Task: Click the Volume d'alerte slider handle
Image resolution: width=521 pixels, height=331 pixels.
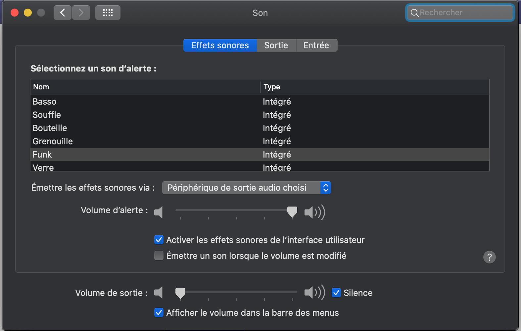Action: [292, 212]
